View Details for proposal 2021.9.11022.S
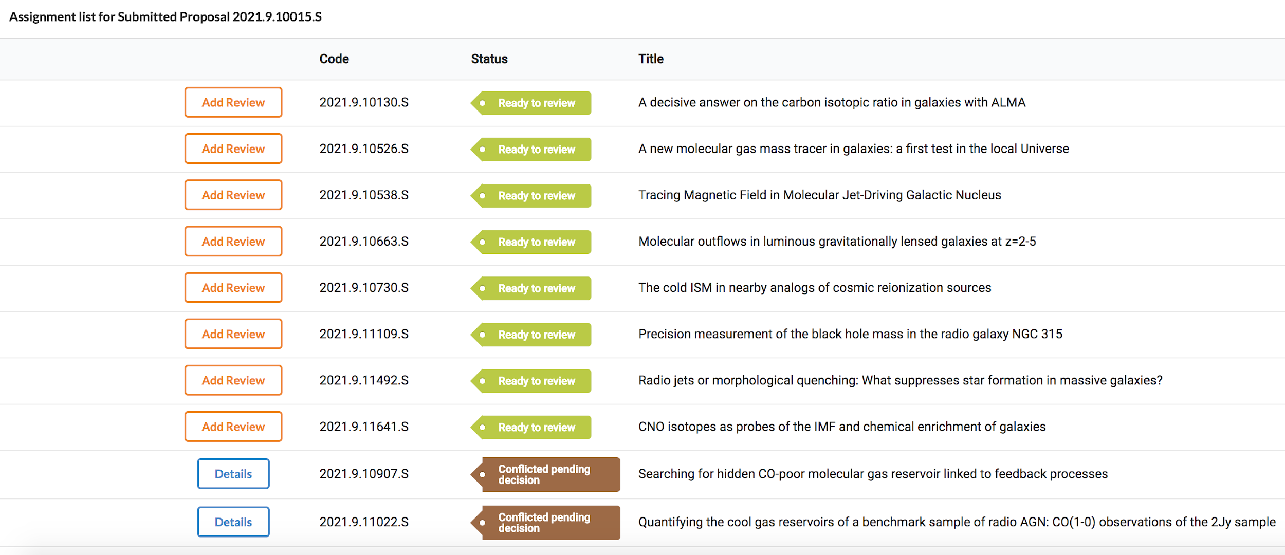This screenshot has width=1285, height=555. click(x=233, y=522)
